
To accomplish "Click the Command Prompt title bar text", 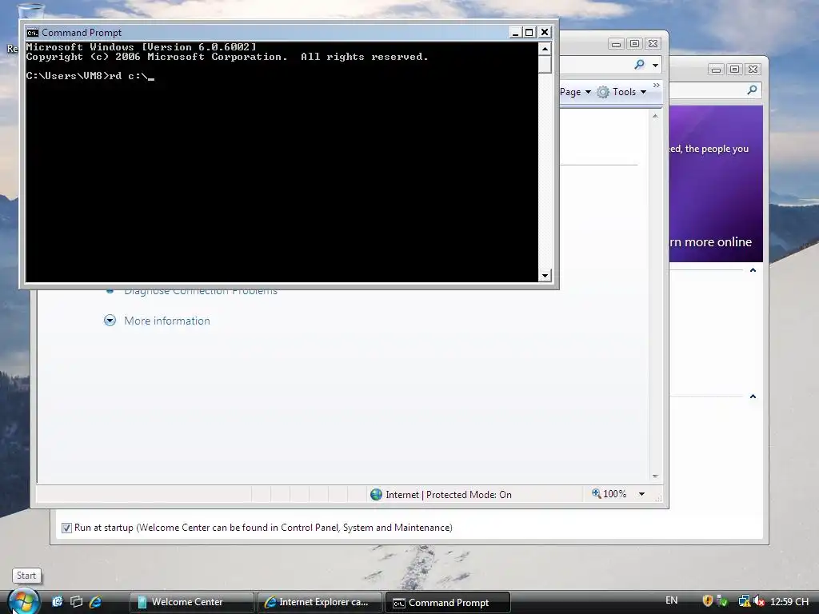I will 82,32.
